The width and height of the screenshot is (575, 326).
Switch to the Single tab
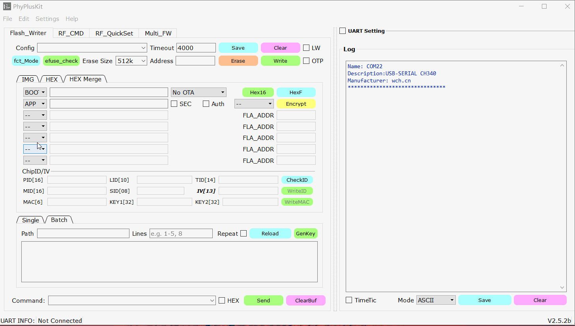pos(30,220)
